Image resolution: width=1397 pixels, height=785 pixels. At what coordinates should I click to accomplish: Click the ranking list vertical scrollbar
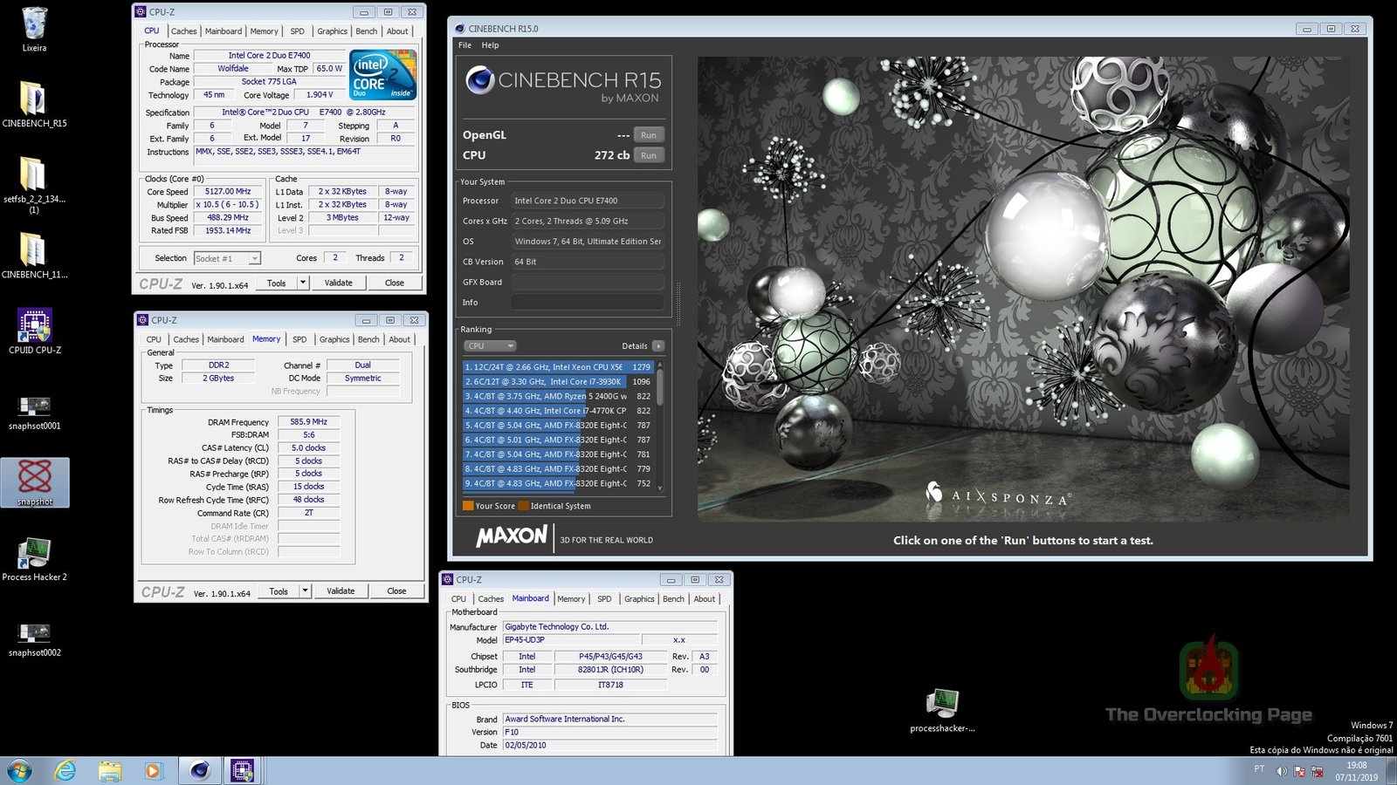coord(659,388)
